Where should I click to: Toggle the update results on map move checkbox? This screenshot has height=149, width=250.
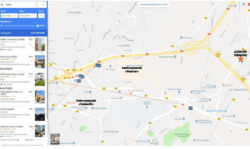[x=1, y=145]
